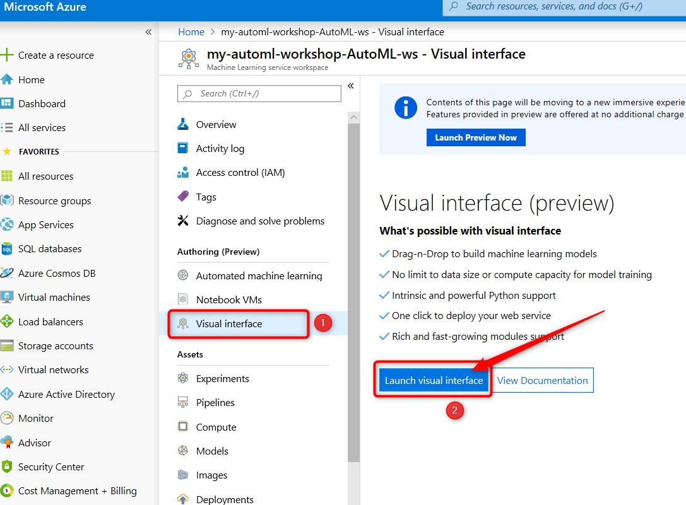This screenshot has height=505, width=686.
Task: Collapse the workspace resource menu with chevrons
Action: [x=350, y=86]
